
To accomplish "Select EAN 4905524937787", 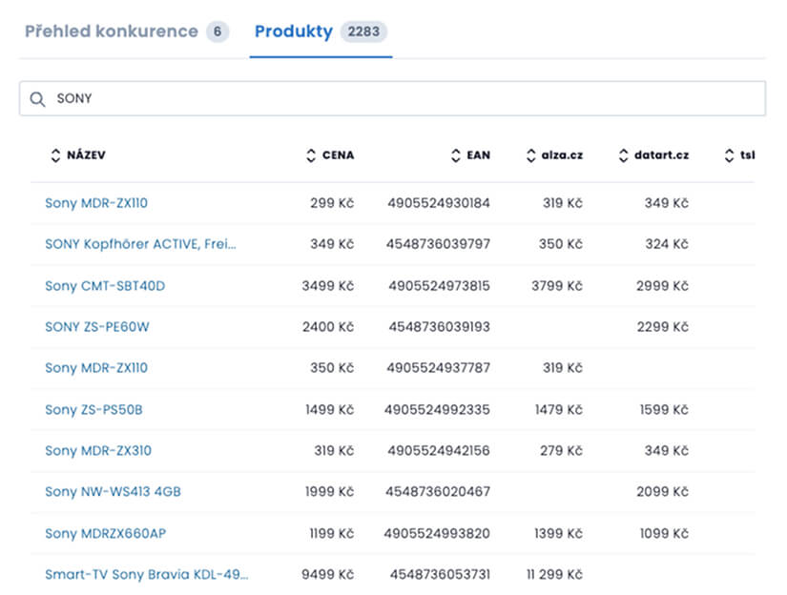I will (x=438, y=368).
